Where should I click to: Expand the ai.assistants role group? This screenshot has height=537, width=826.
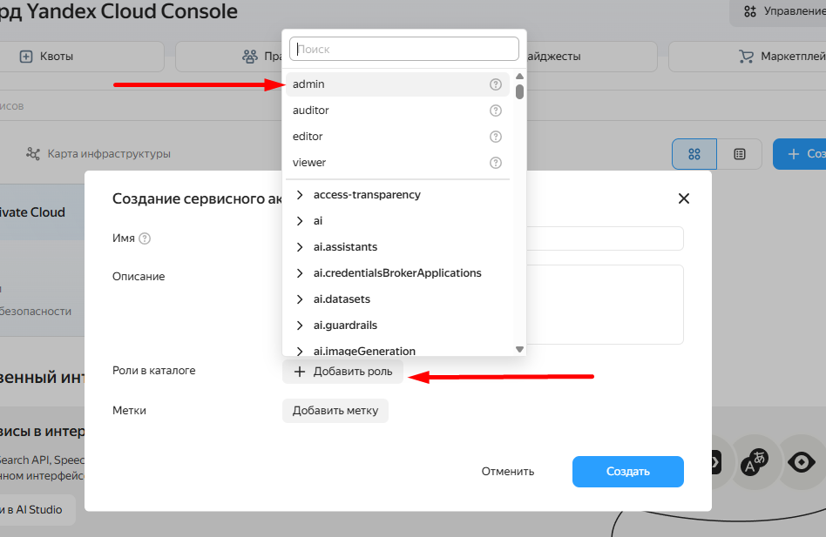click(x=300, y=247)
